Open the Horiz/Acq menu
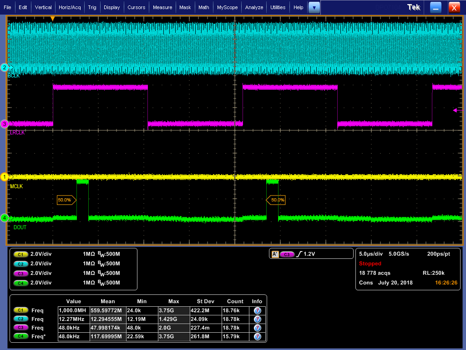The image size is (466, 350). (x=70, y=7)
